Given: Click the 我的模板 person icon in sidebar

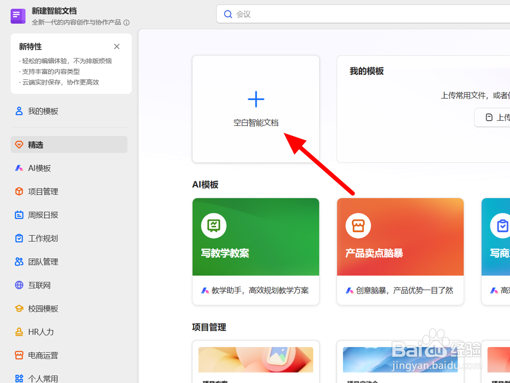Looking at the screenshot, I should pyautogui.click(x=19, y=111).
